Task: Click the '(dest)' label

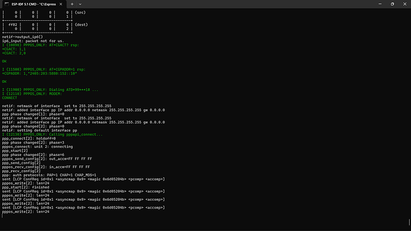Action: pos(81,24)
